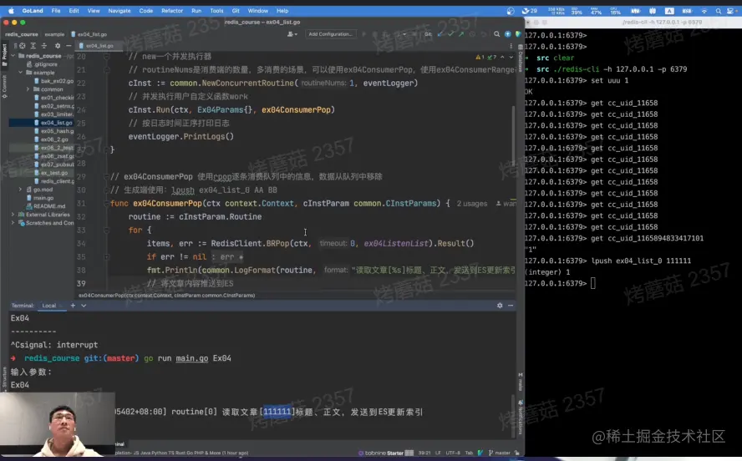Hide the terminal panel with minus icon
Screen dimensions: 742x461
[511, 306]
